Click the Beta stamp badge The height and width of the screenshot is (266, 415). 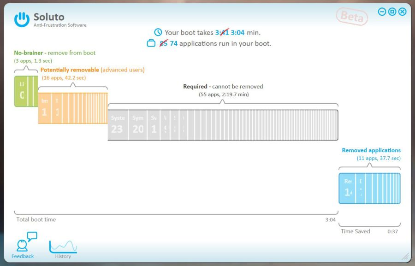[352, 17]
